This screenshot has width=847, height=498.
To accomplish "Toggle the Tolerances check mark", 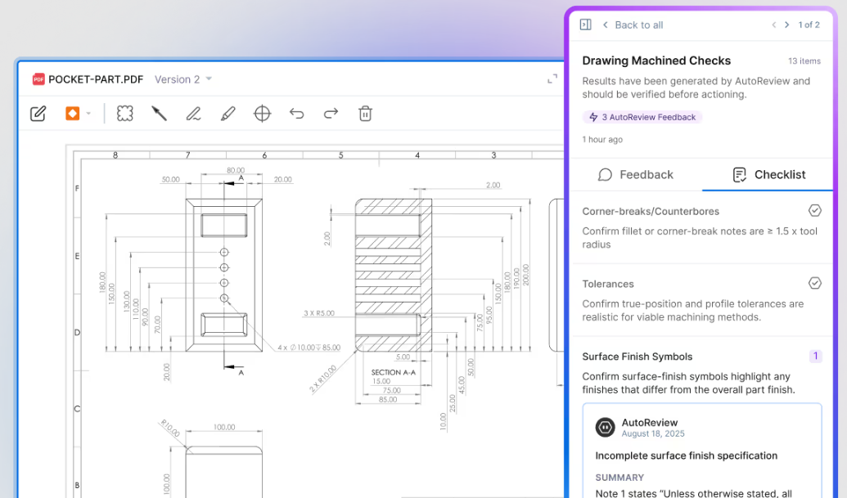I will point(814,283).
